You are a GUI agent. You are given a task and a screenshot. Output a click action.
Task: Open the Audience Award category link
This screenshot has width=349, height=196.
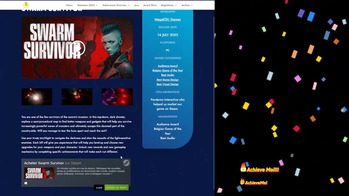pyautogui.click(x=168, y=66)
